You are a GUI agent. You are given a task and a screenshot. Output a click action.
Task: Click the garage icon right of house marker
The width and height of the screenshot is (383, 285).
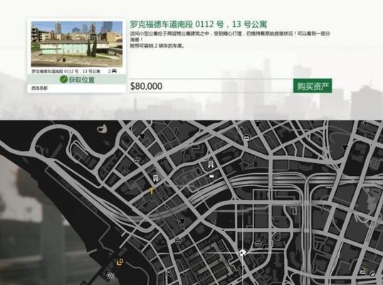pyautogui.click(x=258, y=243)
